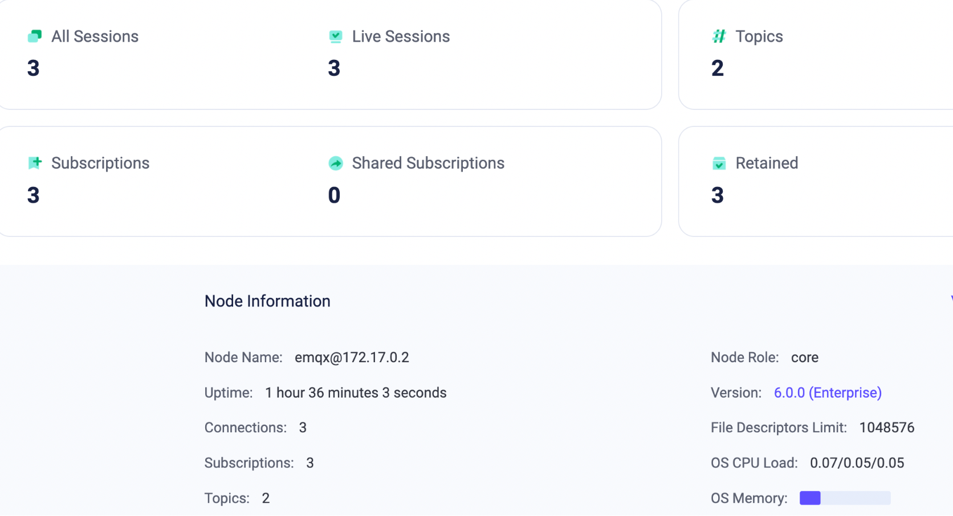Click the OS Memory label
The height and width of the screenshot is (516, 953).
click(749, 498)
